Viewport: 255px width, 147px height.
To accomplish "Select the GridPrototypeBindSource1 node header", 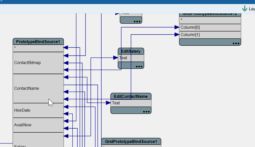I will pyautogui.click(x=131, y=141).
